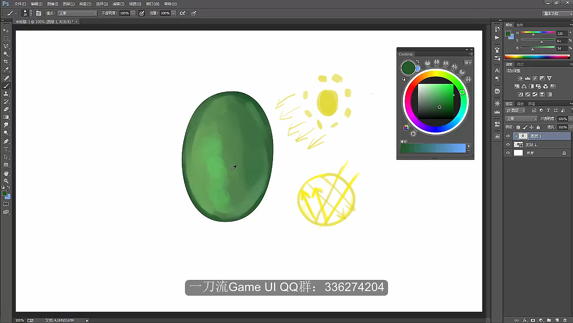Screen dimensions: 573x323
Task: Select the Move tool
Action: coord(6,30)
